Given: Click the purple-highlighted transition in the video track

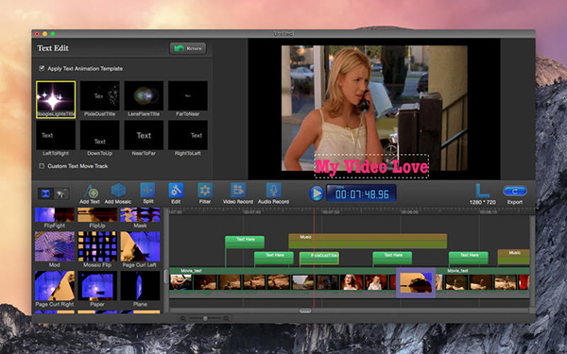Looking at the screenshot, I should tap(416, 283).
